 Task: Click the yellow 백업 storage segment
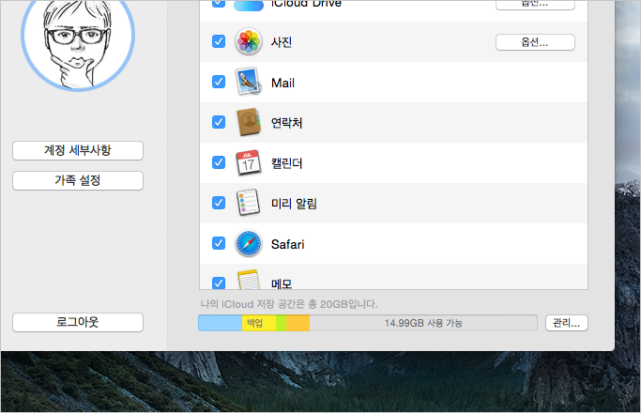point(259,323)
